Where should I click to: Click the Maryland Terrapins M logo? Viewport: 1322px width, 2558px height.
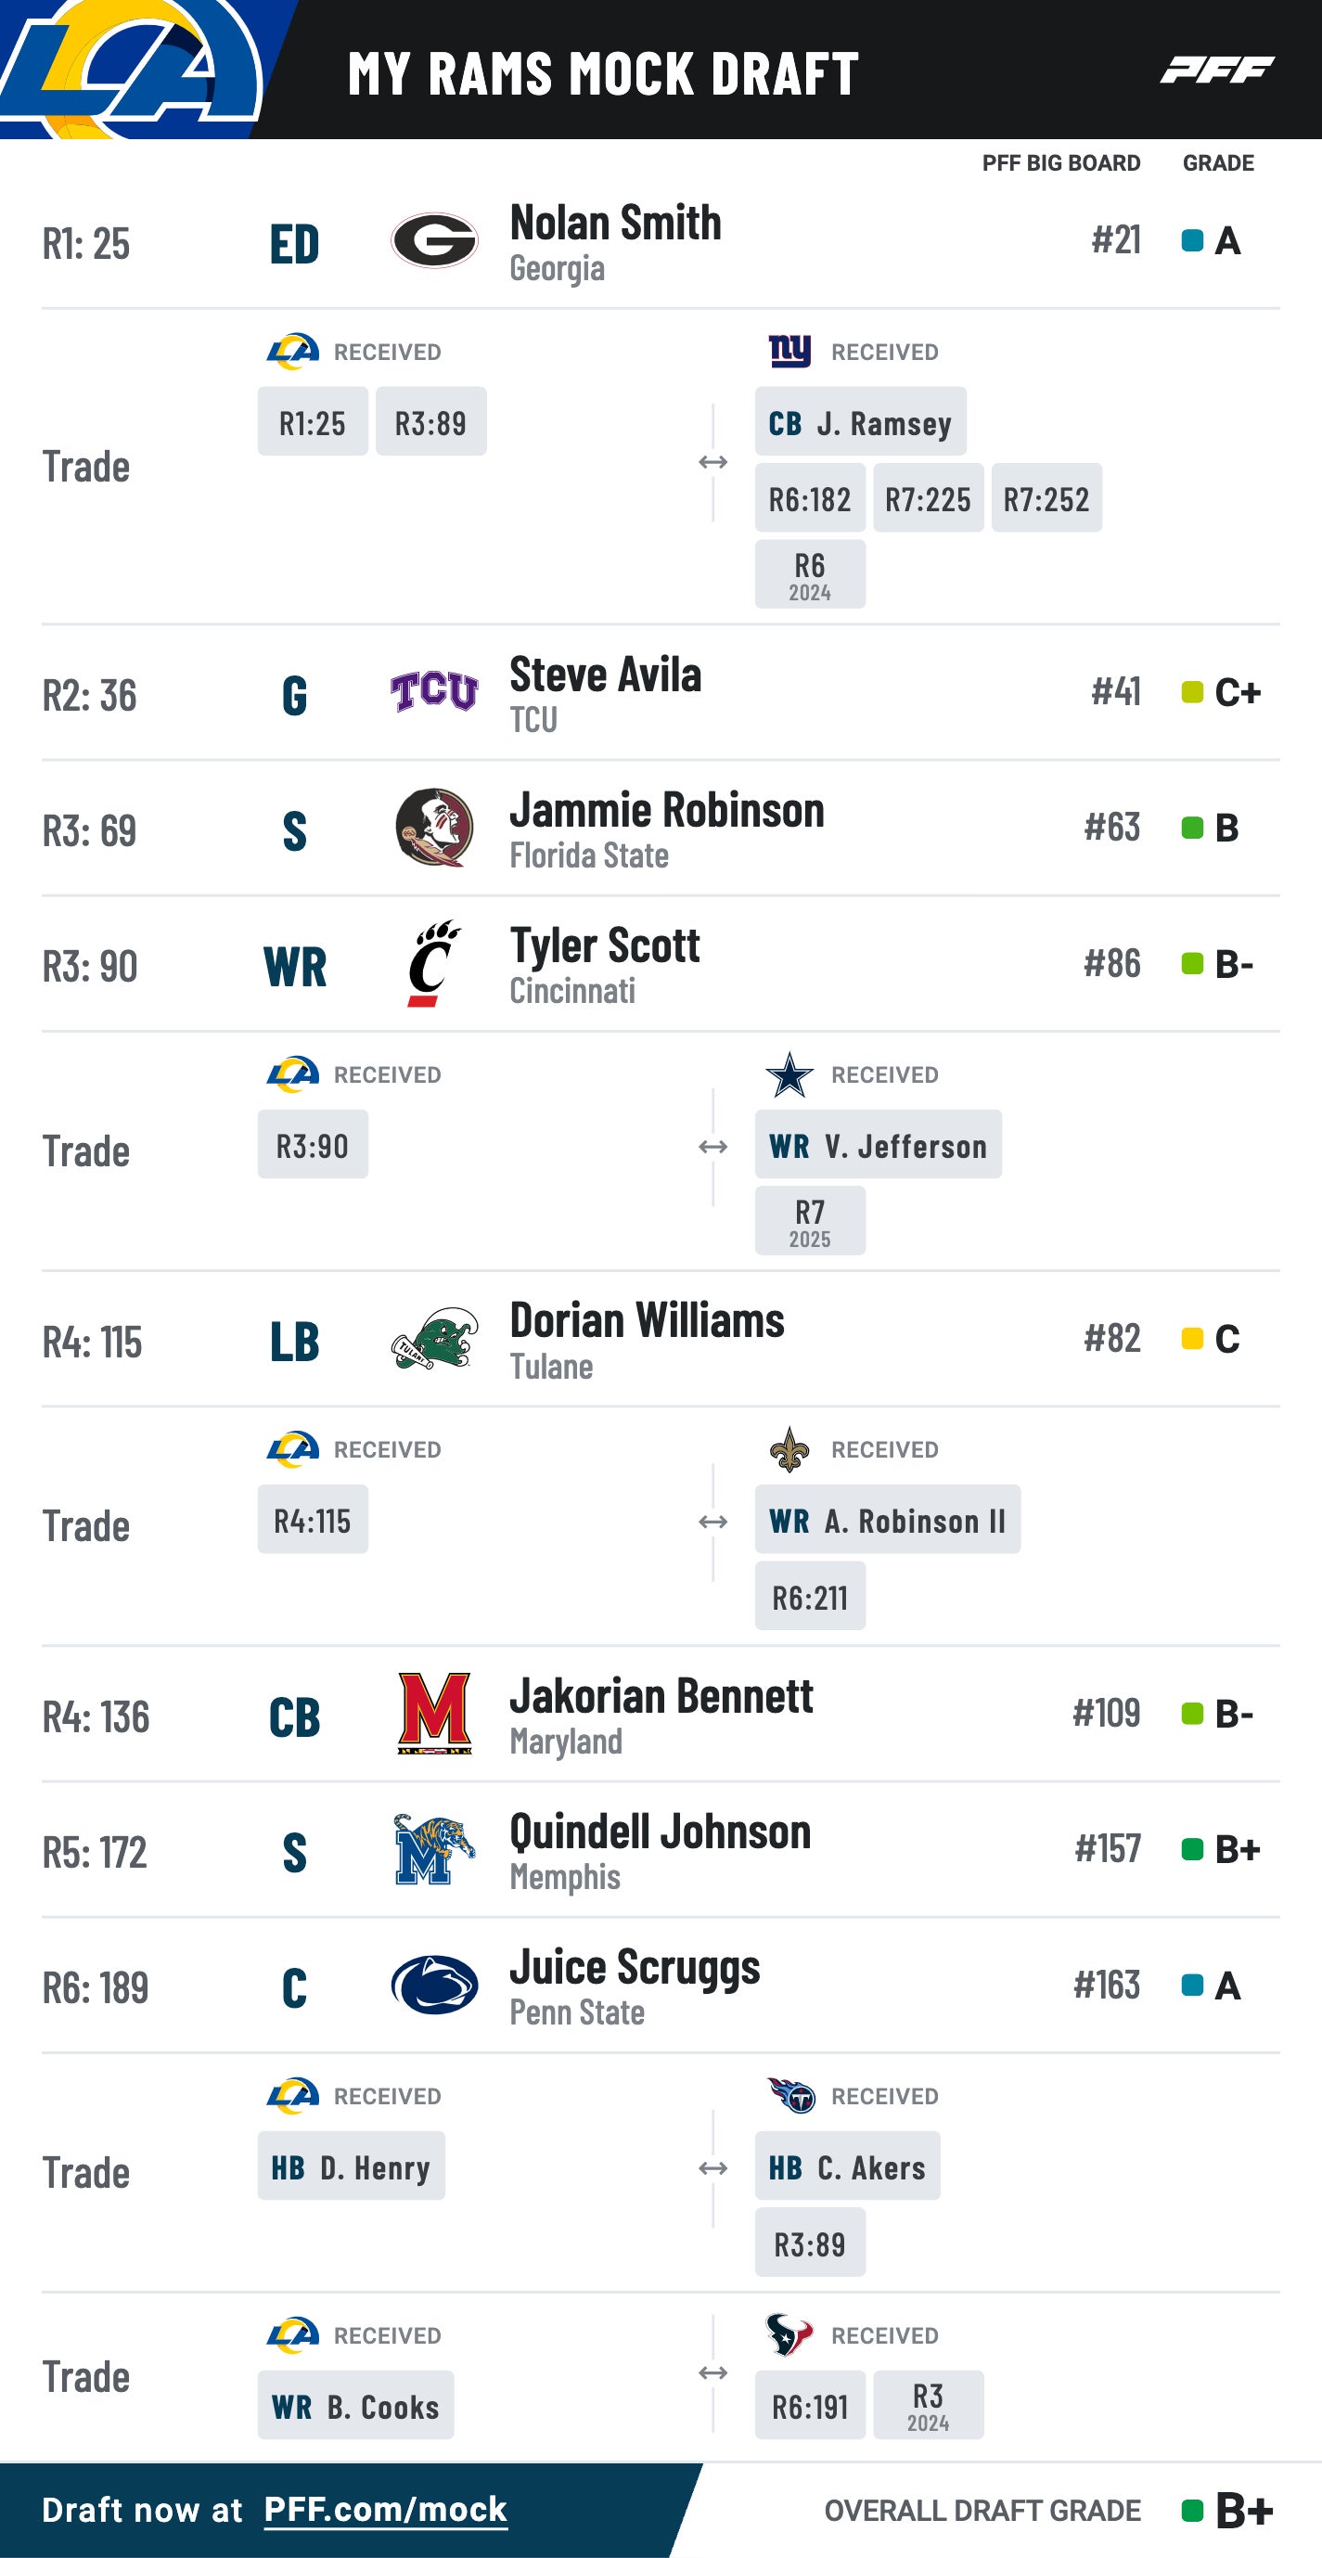[434, 1714]
